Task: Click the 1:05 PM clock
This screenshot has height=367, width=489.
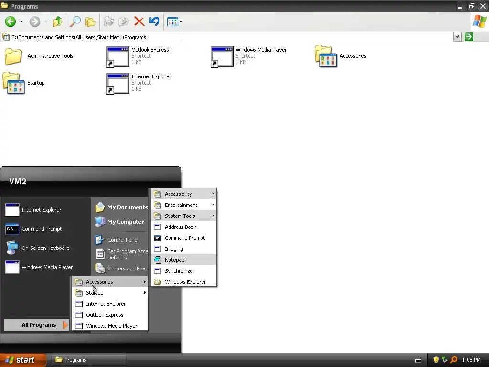Action: [471, 360]
